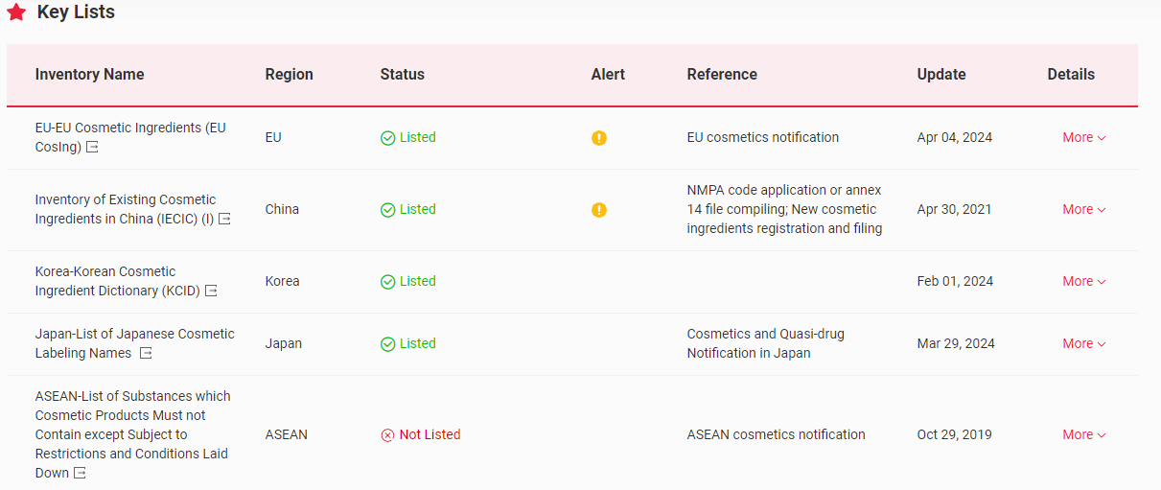Screen dimensions: 1161x490
Task: Open Japan-List of Japanese Cosmetic Labeling Names
Action: pos(134,335)
